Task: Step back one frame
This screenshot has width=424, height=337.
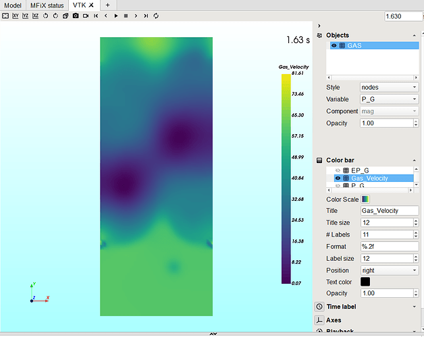Action: pyautogui.click(x=106, y=16)
